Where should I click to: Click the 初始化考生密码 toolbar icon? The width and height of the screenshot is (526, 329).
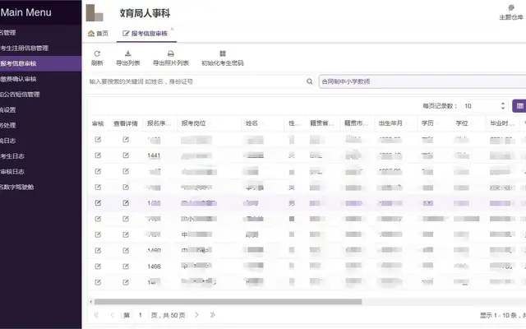[223, 53]
